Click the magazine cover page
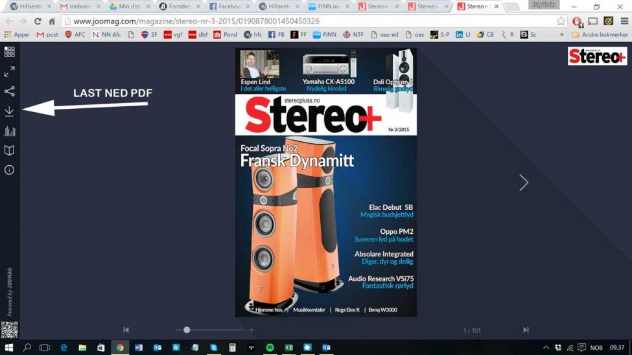The height and width of the screenshot is (355, 632). (x=325, y=182)
